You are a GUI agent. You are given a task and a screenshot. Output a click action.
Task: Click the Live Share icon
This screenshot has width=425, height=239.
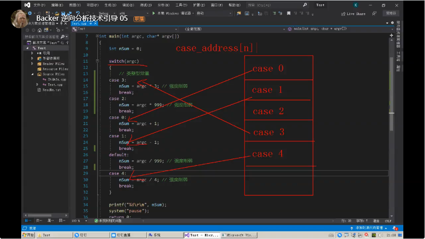343,14
